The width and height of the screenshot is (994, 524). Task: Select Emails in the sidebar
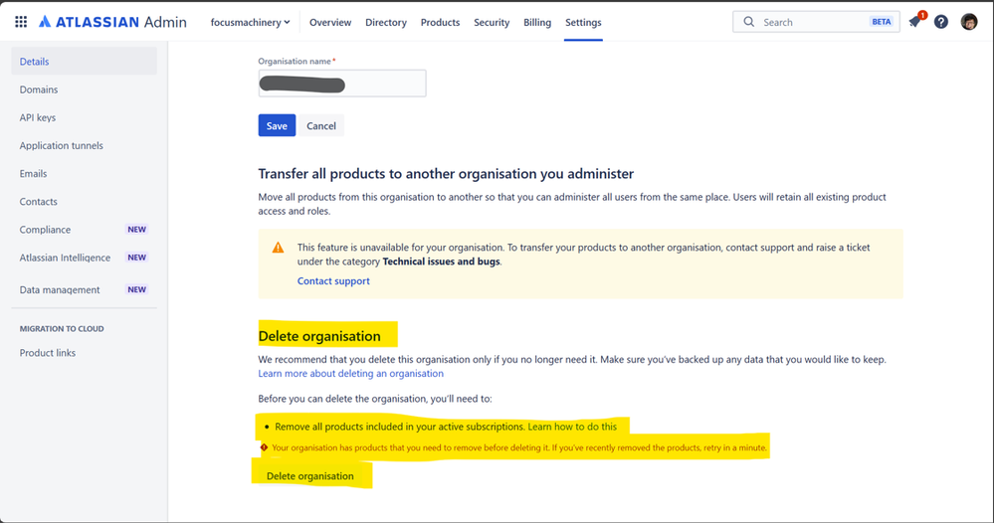tap(85, 173)
